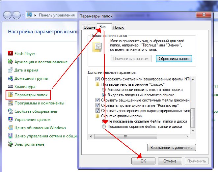Open the Flash Player icon
Image resolution: width=218 pixels, height=172 pixels.
(x=11, y=53)
